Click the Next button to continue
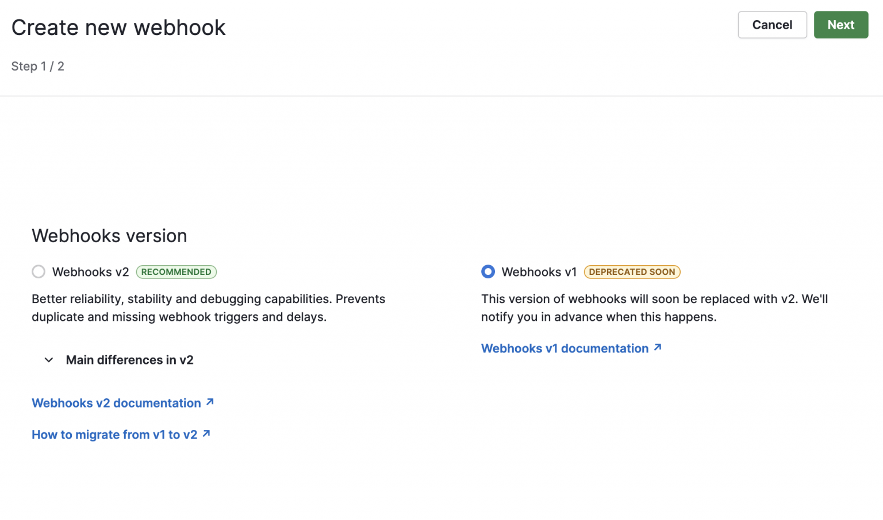Screen dimensions: 883x520 click(x=840, y=25)
